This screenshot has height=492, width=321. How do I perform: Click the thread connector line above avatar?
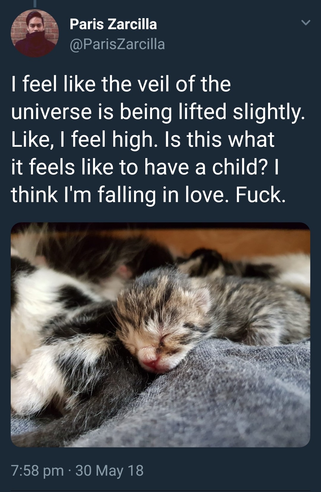(x=35, y=4)
